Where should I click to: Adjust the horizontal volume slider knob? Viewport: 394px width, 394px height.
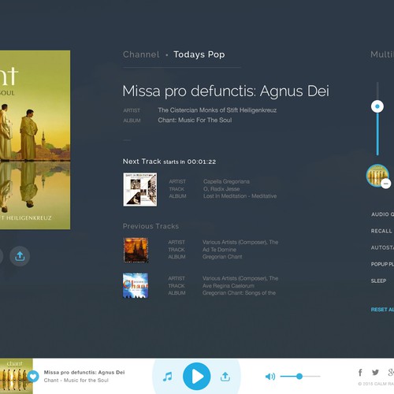pos(299,377)
